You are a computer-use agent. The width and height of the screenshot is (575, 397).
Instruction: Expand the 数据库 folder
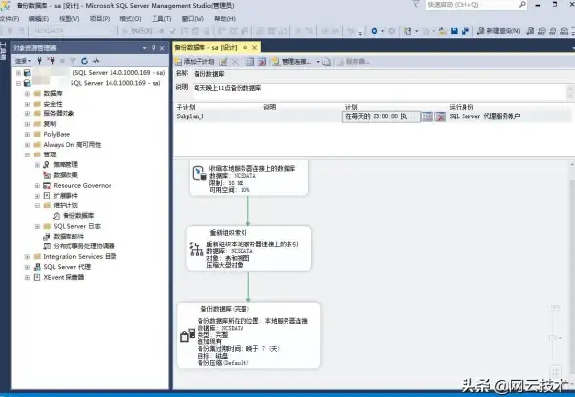click(x=27, y=94)
